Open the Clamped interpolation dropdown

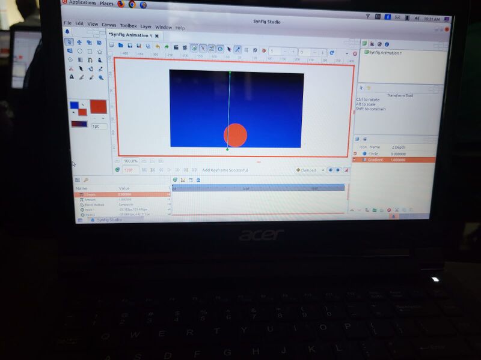tap(310, 170)
